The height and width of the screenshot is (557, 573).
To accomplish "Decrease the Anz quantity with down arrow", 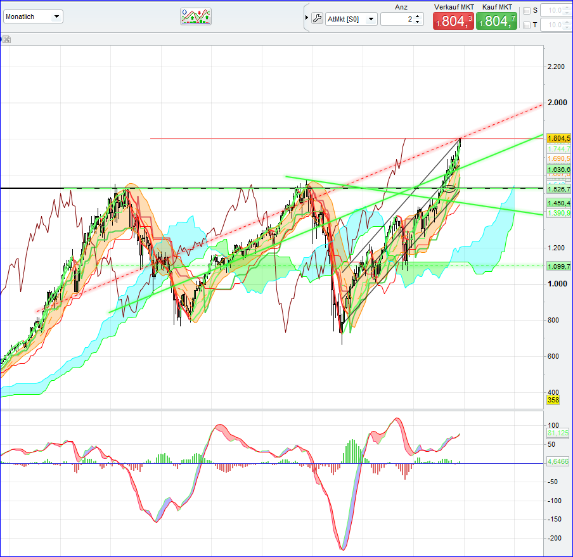I will coord(418,22).
